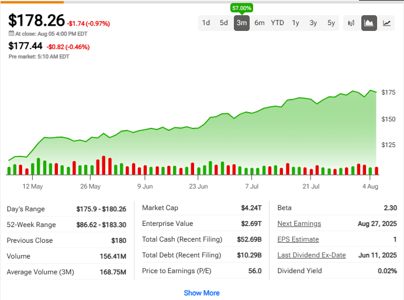This screenshot has height=300, width=404.
Task: Open Last Dividend Ex-Date link
Action: 312,255
